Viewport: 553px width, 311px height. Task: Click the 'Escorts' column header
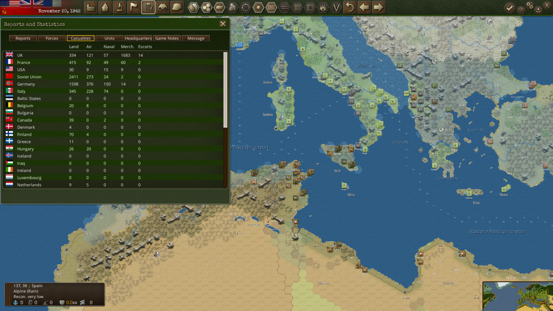(x=145, y=47)
